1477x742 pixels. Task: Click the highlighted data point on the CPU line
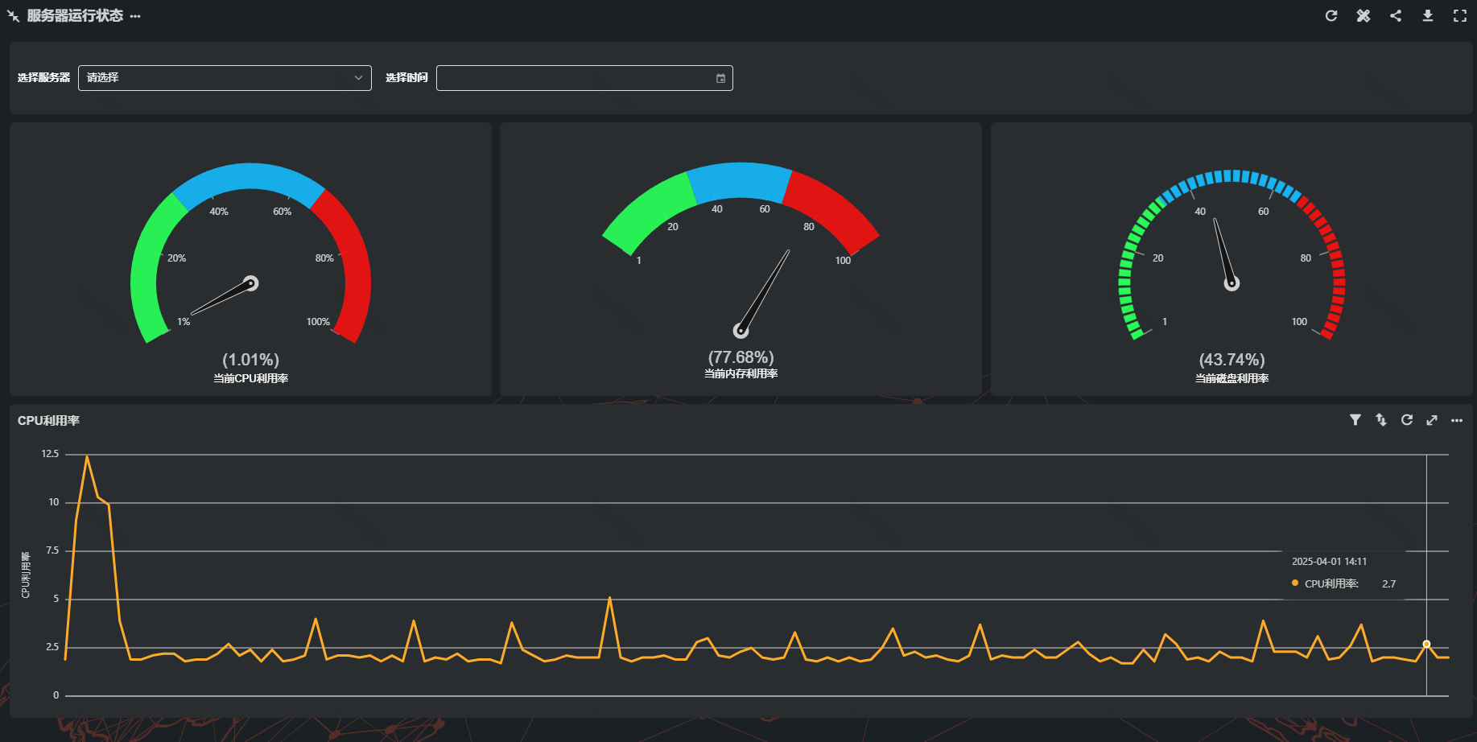(1426, 644)
